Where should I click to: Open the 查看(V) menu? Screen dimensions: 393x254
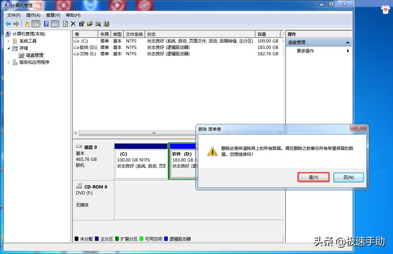52,15
